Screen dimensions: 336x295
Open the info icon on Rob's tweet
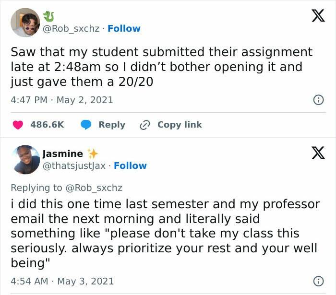pyautogui.click(x=317, y=100)
